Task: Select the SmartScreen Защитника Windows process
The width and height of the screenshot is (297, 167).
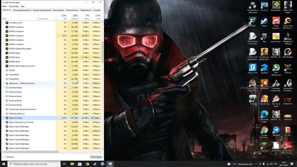Action: [x=52, y=109]
